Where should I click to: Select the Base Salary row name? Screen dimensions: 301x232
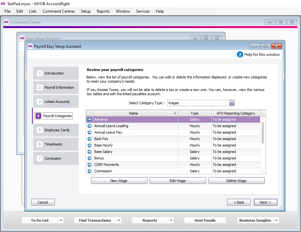tap(103, 152)
